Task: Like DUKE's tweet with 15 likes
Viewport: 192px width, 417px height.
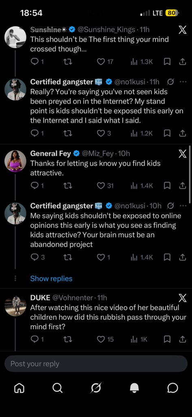Action: pyautogui.click(x=101, y=339)
